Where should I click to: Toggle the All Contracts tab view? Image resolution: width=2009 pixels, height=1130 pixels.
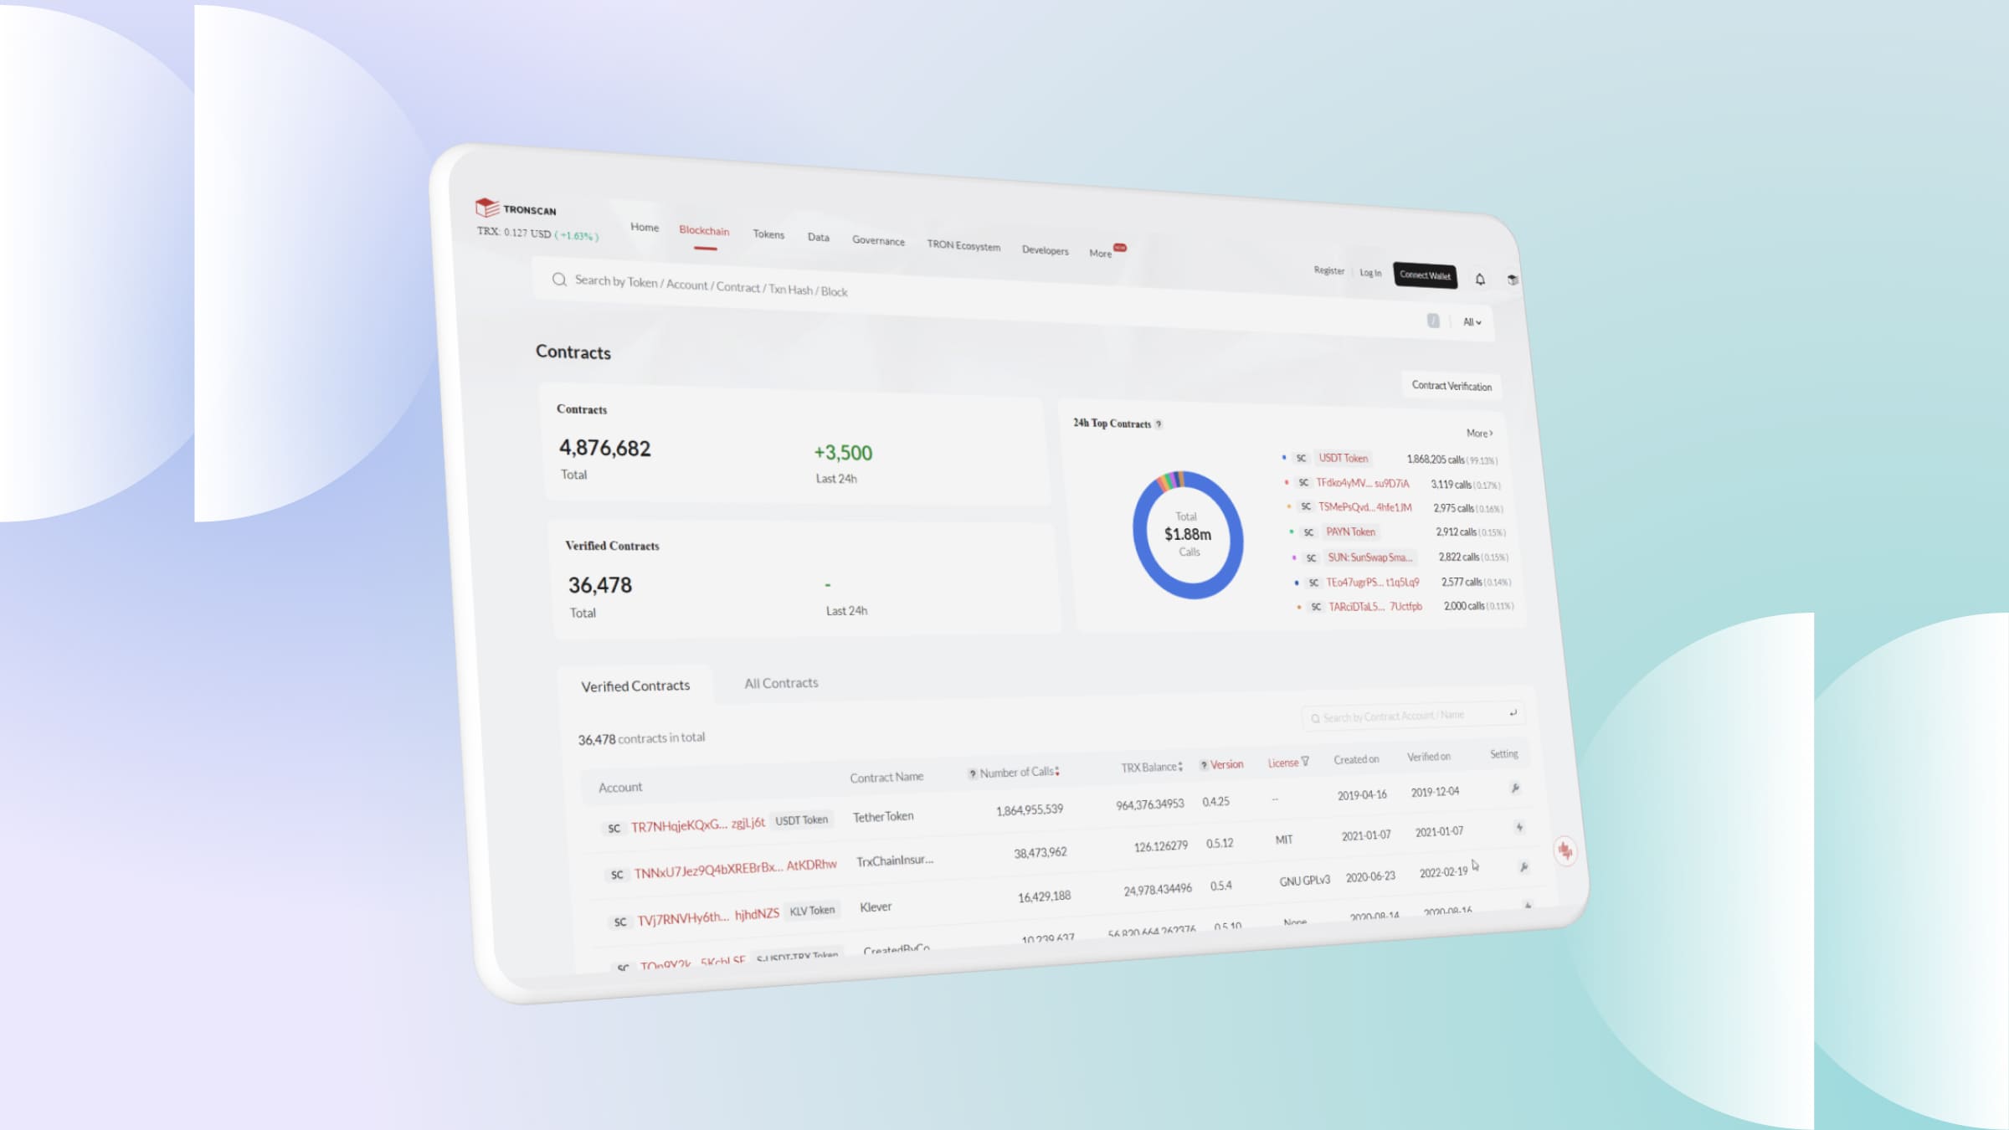[781, 681]
